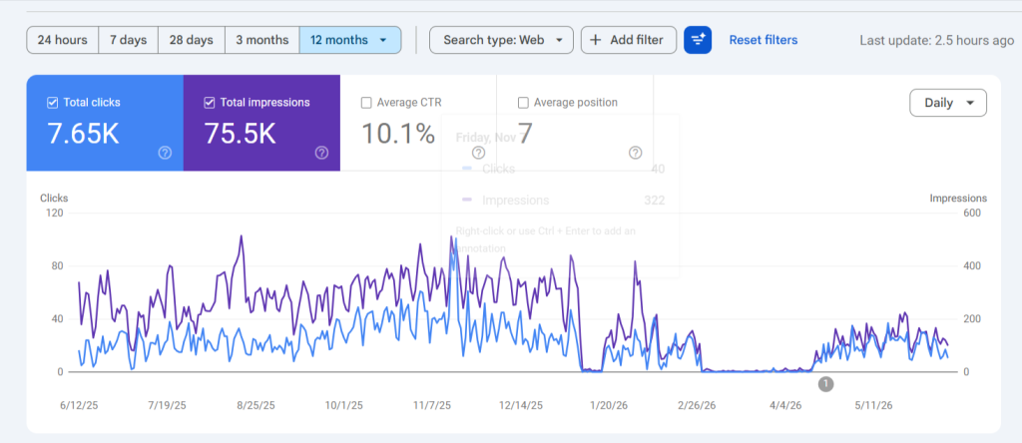Enable the Average CTR checkbox
The width and height of the screenshot is (1022, 443).
[366, 103]
